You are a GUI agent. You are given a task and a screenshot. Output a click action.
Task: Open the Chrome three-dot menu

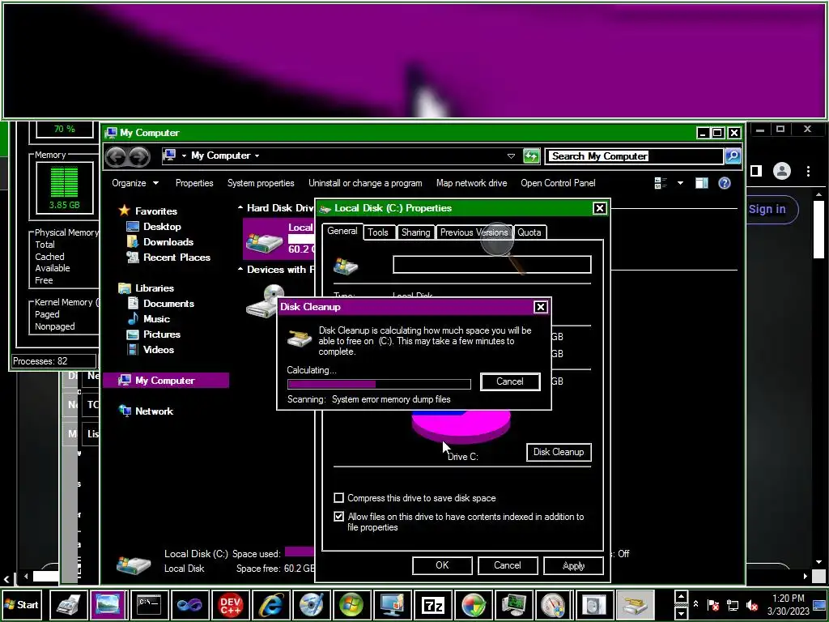(808, 171)
